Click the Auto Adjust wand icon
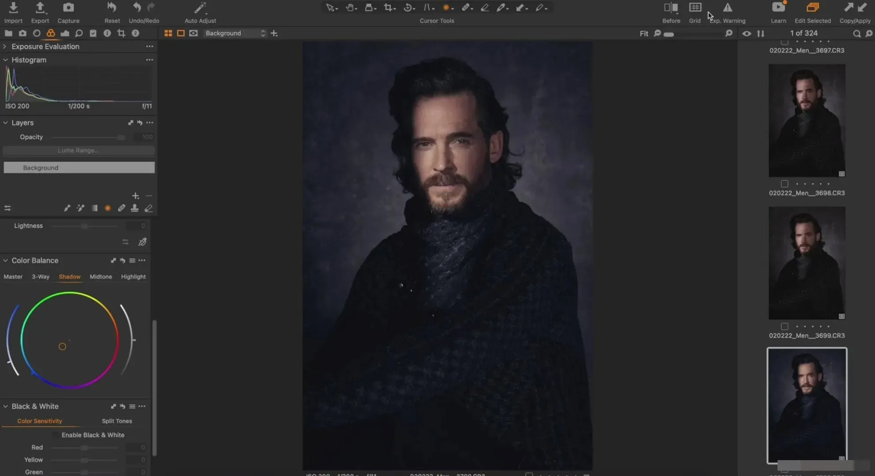875x476 pixels. tap(200, 7)
